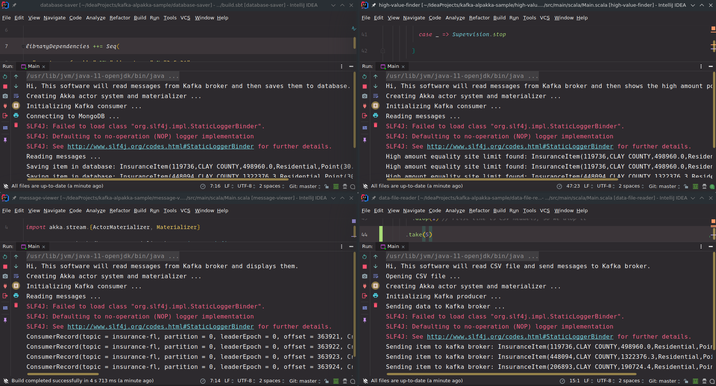Open the IDE notifications bubble in database-saver status bar
Image resolution: width=716 pixels, height=386 pixels.
click(x=353, y=186)
